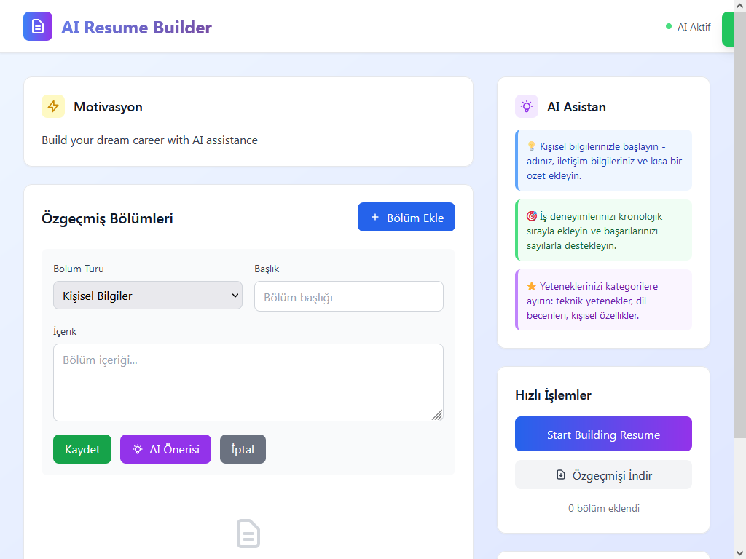Screen dimensions: 746x559
Task: Click inside the İçerik text area
Action: [248, 382]
